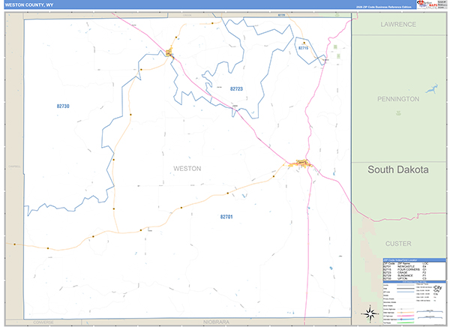Click the FOUR CORNERS row in the ZIP index
The image size is (450, 327).
pos(406,269)
